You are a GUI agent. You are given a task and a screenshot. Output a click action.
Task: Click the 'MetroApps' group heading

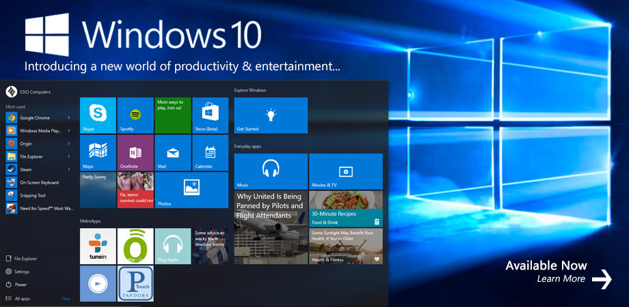click(x=90, y=221)
